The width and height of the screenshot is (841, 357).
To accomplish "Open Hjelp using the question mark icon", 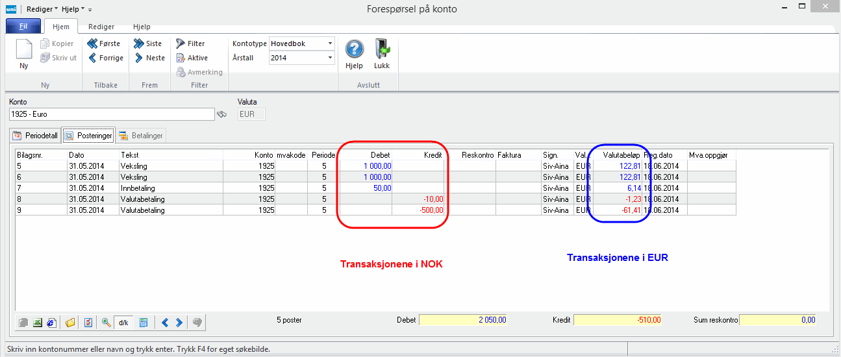I will [x=354, y=51].
